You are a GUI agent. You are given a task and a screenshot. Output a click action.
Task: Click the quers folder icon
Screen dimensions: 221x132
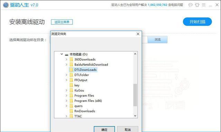pos(71,106)
